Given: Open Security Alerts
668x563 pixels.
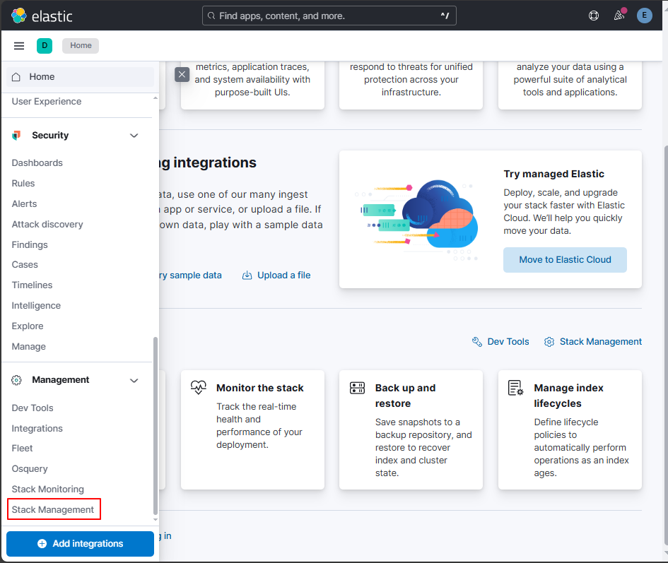Looking at the screenshot, I should [x=24, y=203].
